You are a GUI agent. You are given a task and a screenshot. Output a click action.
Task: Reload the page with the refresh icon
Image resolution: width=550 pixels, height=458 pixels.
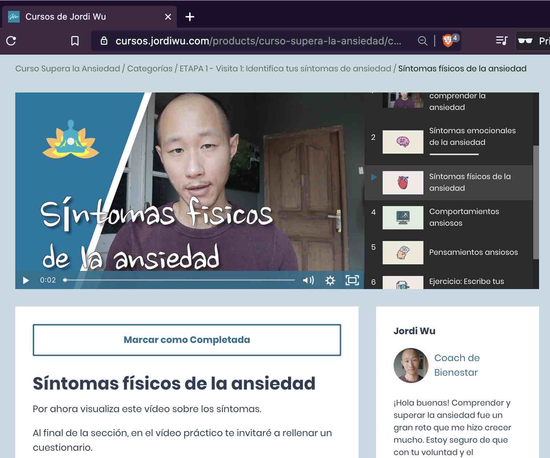11,41
